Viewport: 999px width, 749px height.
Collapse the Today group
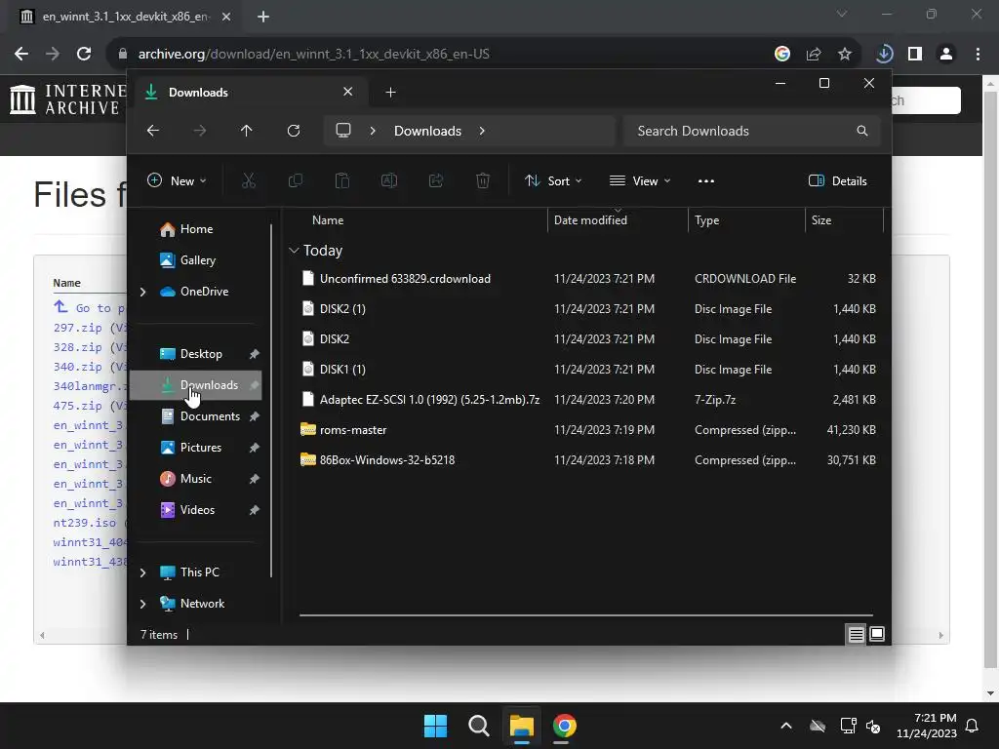pos(294,251)
